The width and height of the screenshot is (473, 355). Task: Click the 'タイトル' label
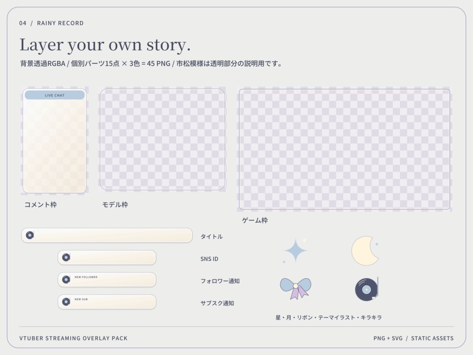pos(212,237)
